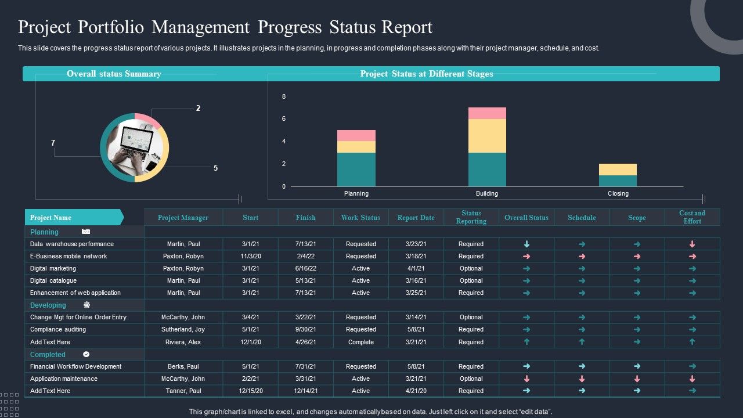Click the pink down arrow in Data warehouse performance Cost and Effort
Screen dimensions: 743x418
tap(692, 244)
